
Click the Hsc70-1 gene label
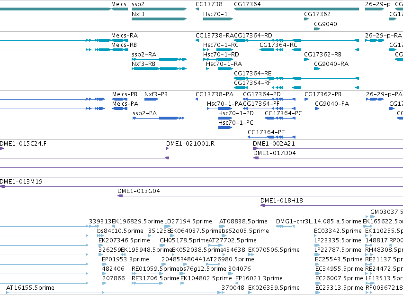click(215, 14)
